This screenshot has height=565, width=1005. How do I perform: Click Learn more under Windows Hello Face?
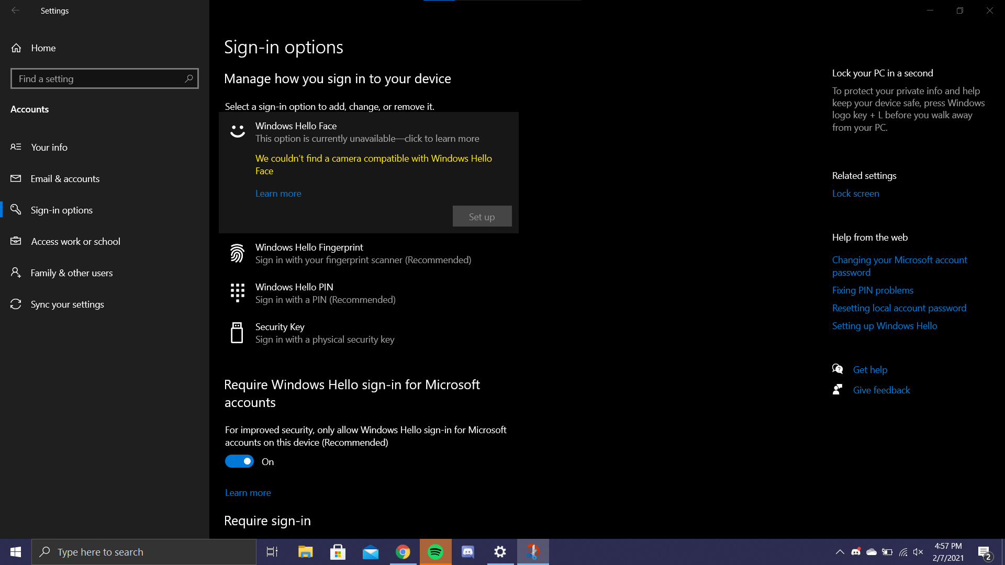(x=278, y=193)
